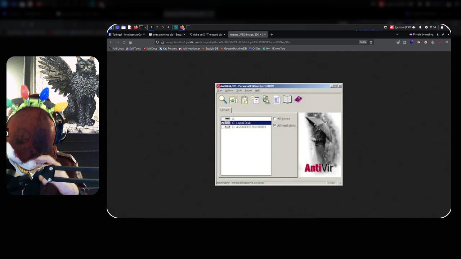The height and width of the screenshot is (259, 461).
Task: Click the 21:34 panel clock
Action: (433, 27)
